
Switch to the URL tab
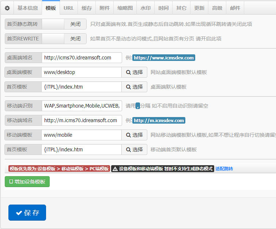point(68,8)
